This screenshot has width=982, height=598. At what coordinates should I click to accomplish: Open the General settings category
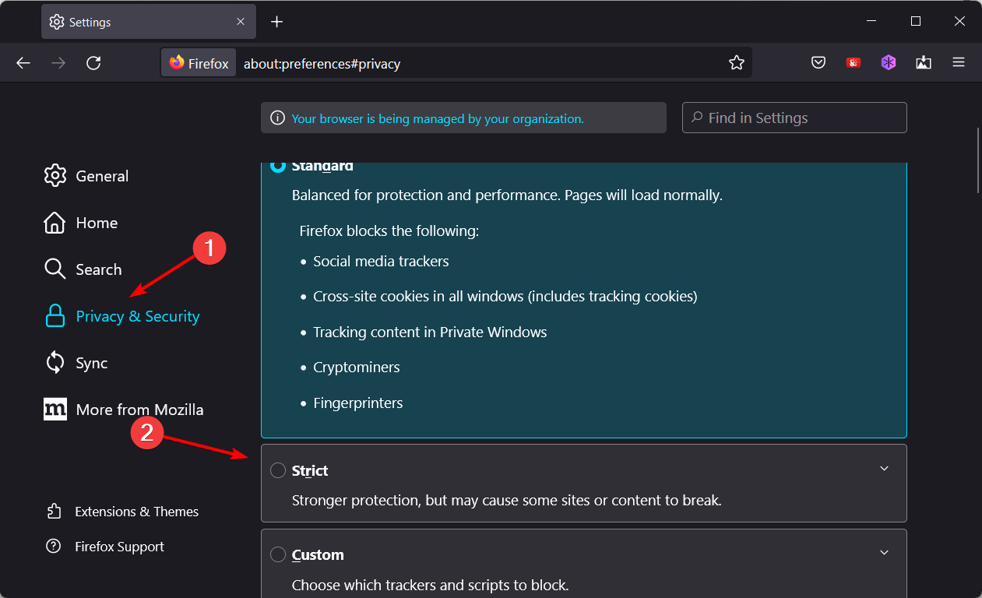(86, 176)
